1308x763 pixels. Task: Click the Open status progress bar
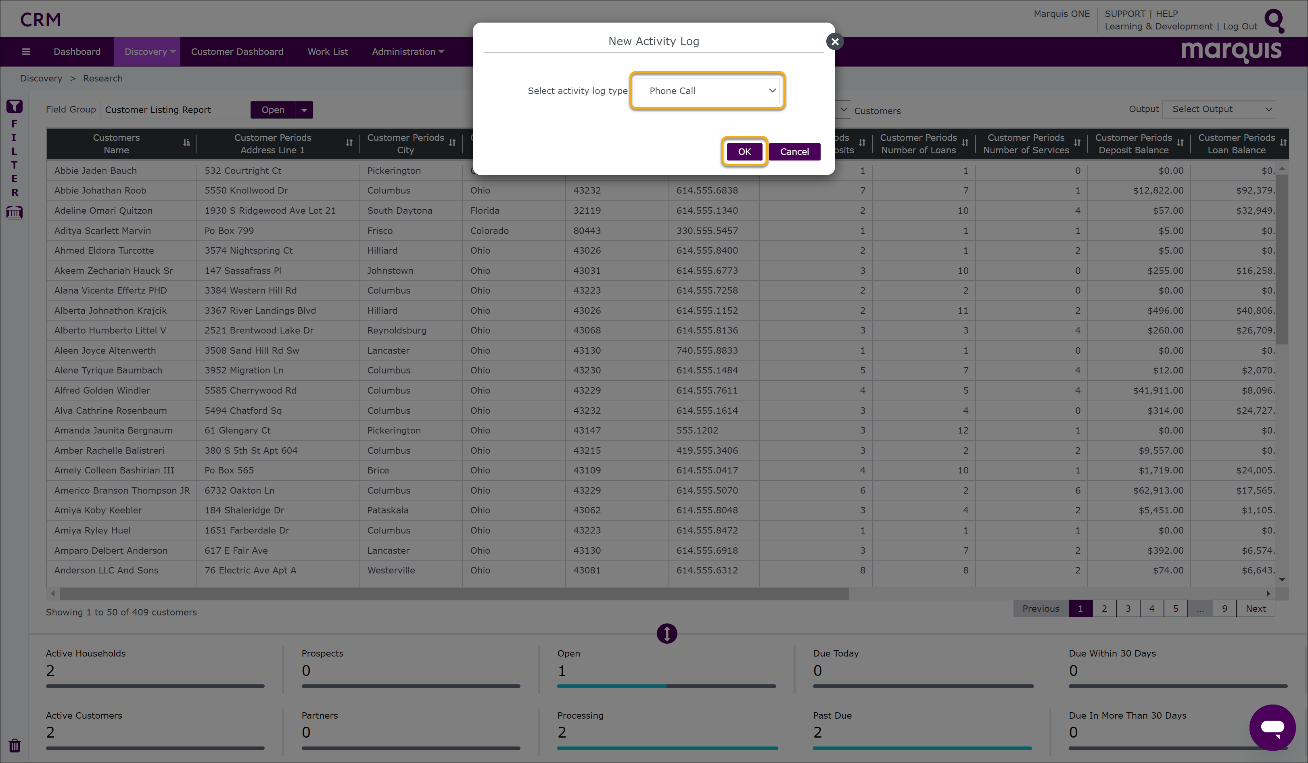click(x=667, y=686)
